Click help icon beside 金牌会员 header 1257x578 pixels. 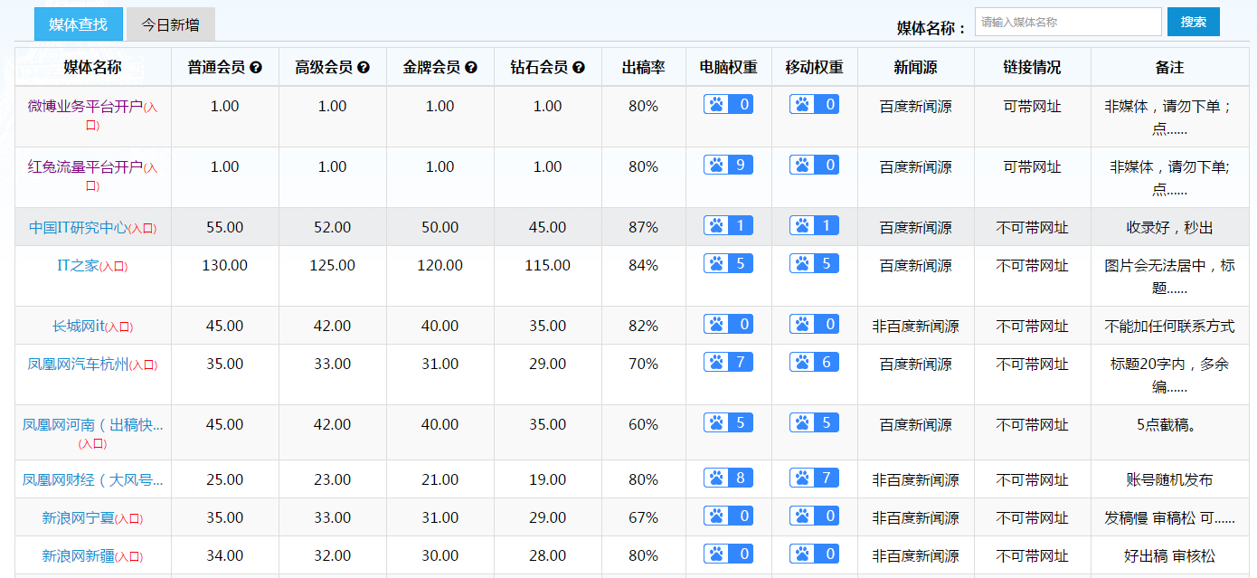[x=471, y=68]
